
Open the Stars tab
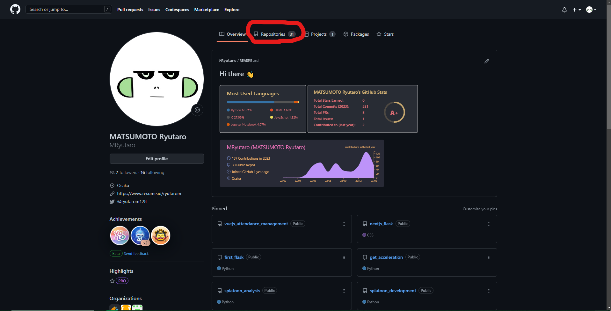click(385, 34)
